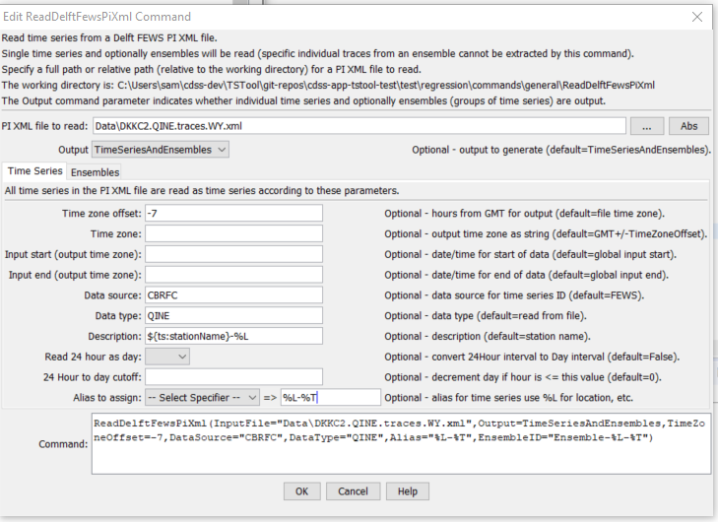Focus the Input start text field
Screen dimensions: 718x522
233,254
